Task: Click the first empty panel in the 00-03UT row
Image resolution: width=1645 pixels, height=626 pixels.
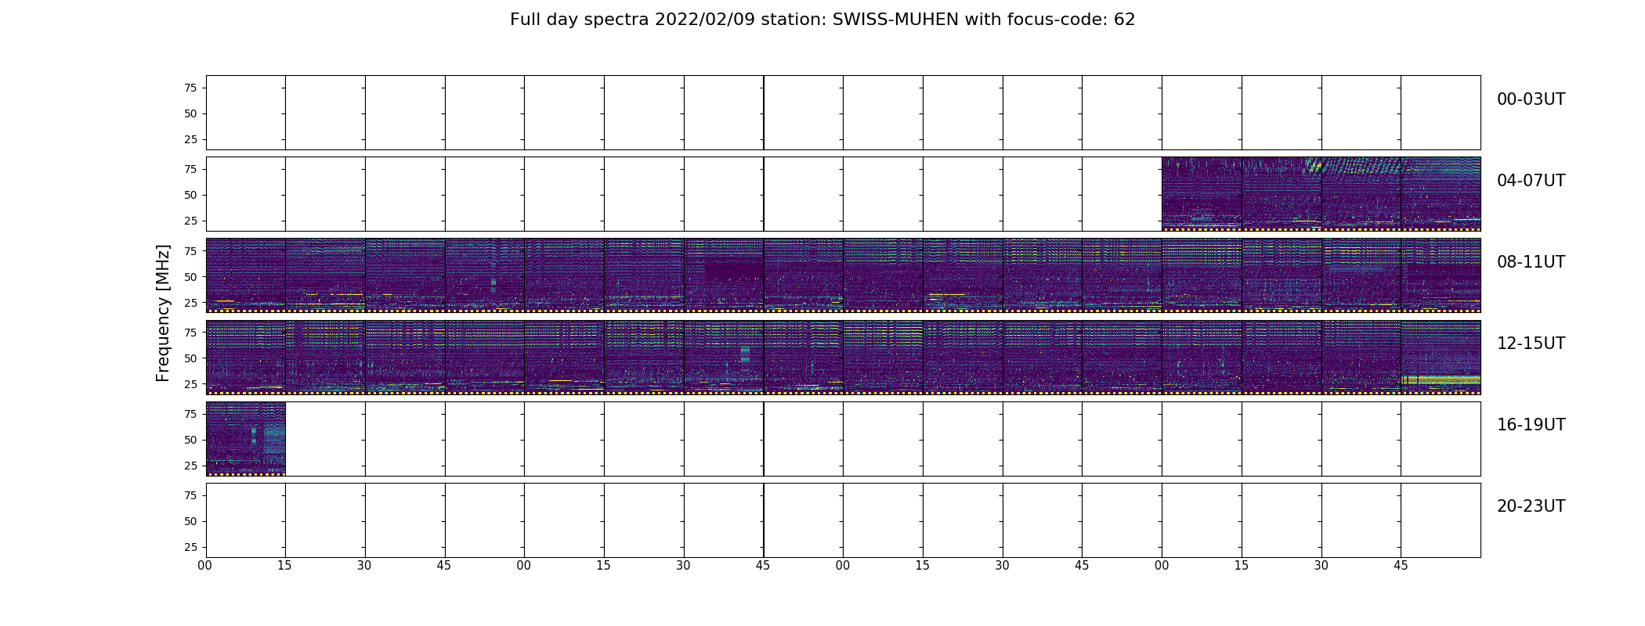Action: click(x=245, y=112)
